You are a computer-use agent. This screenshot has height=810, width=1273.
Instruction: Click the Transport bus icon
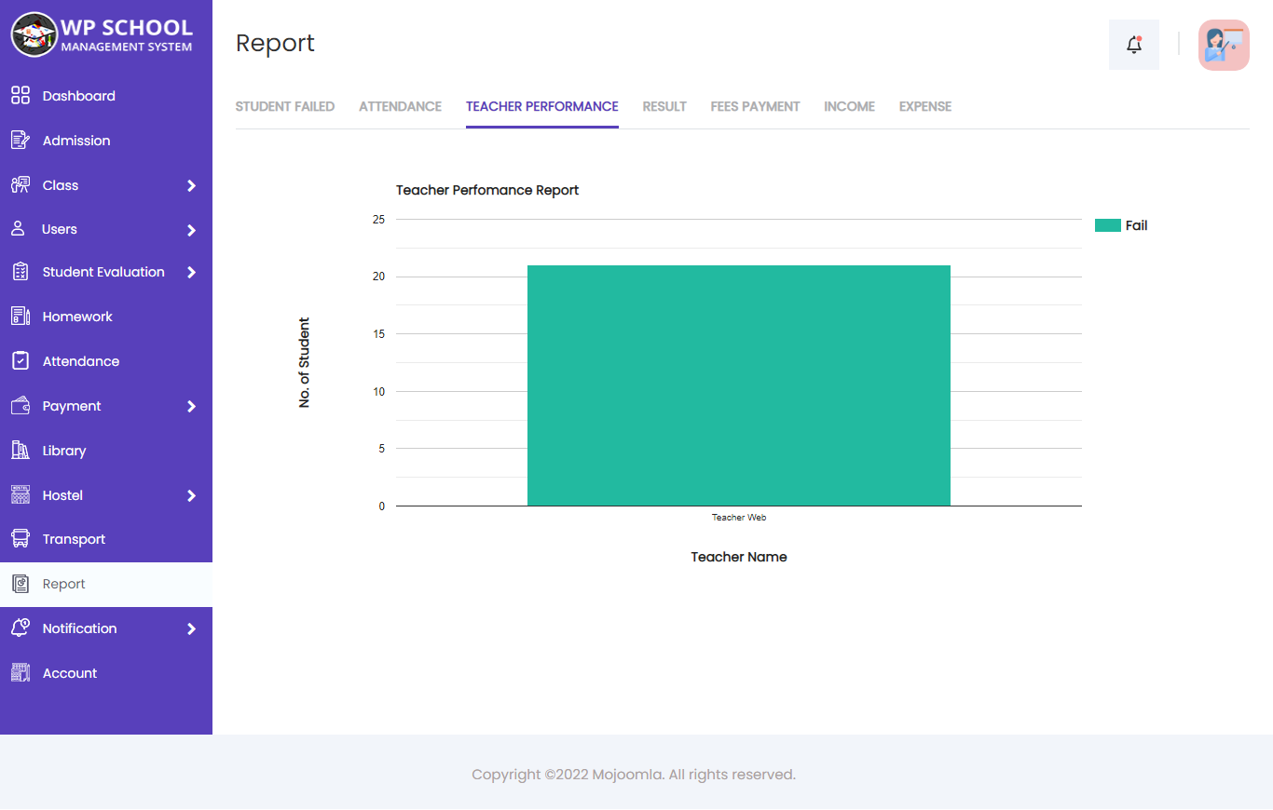(21, 538)
